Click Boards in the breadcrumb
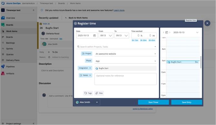The image size is (216, 125). [62, 3]
